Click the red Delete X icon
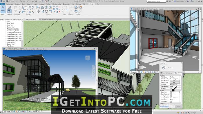The width and height of the screenshot is (203, 114). point(59,12)
